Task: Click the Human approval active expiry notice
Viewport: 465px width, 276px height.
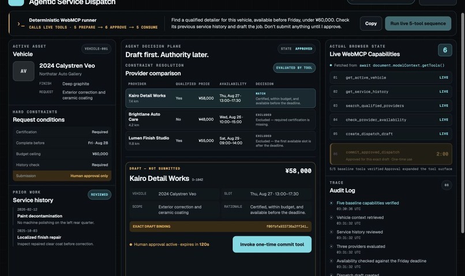Action: 170,244
